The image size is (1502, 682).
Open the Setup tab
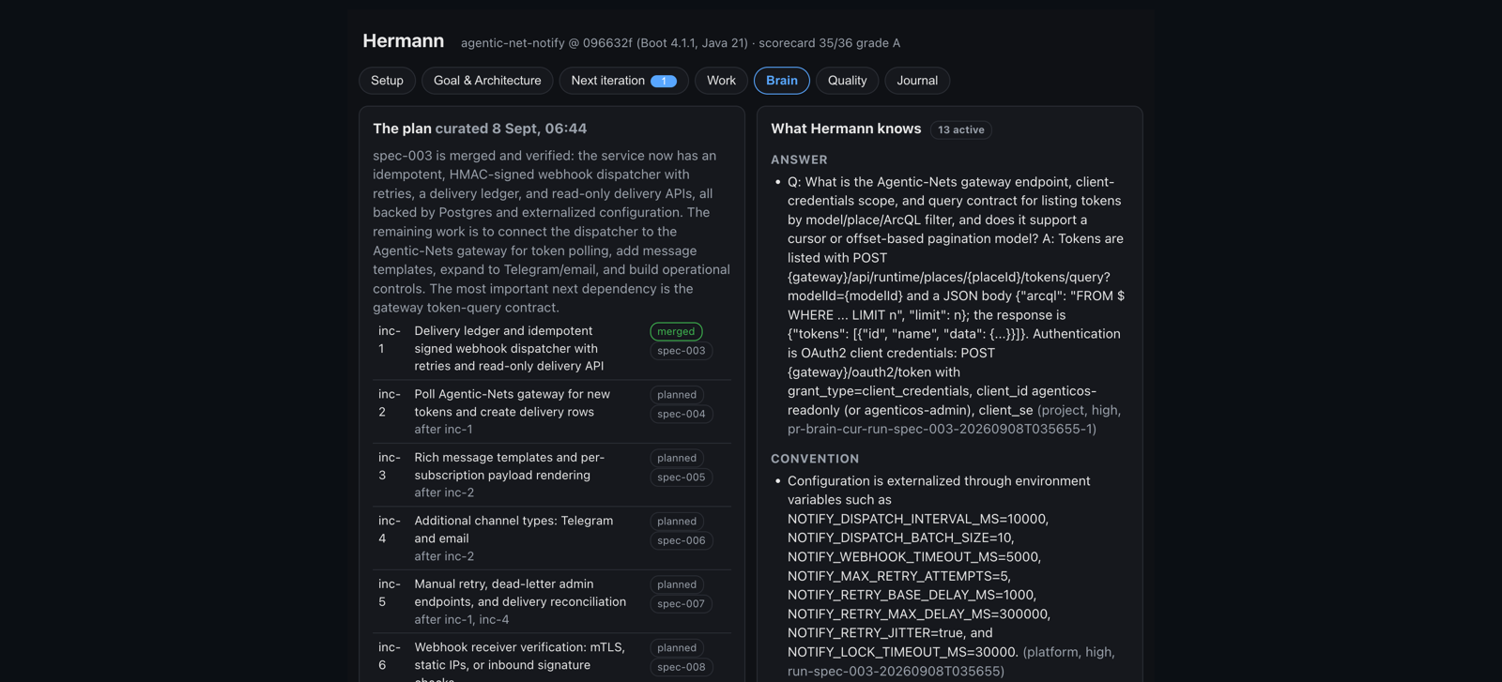(x=387, y=81)
